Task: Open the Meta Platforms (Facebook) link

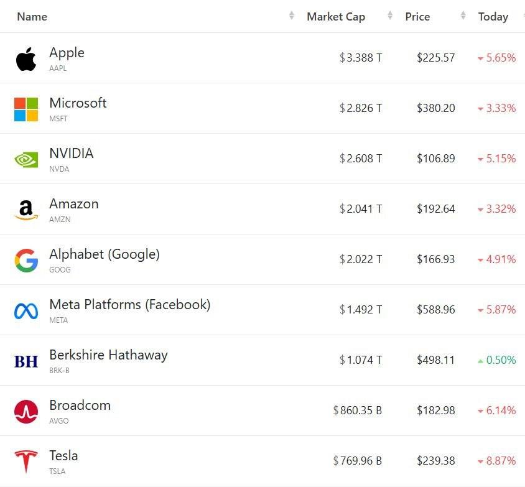Action: point(129,305)
